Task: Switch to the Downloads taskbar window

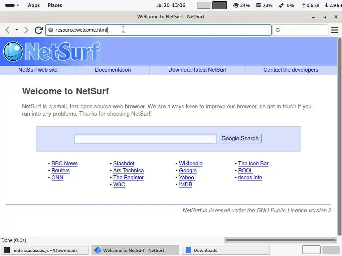Action: [x=226, y=250]
